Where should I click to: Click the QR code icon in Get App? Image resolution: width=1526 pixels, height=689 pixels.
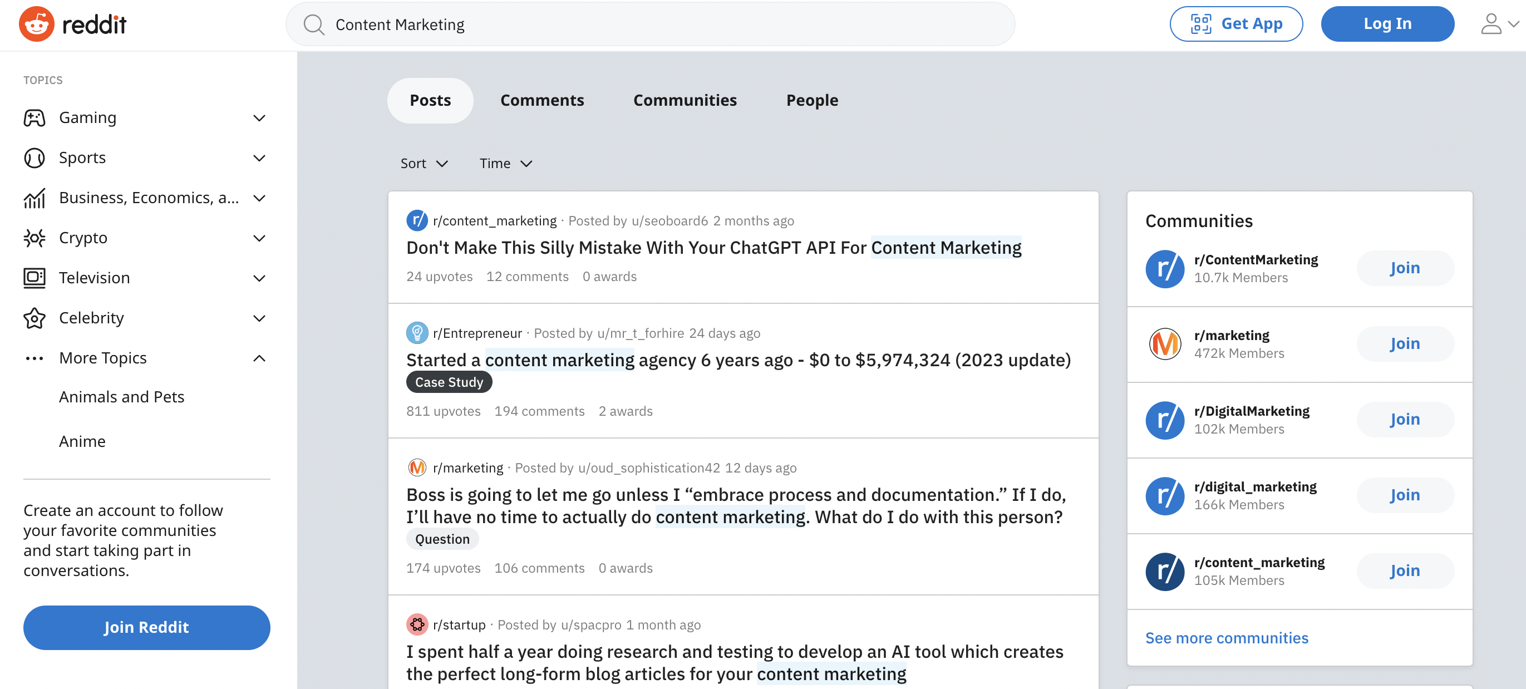point(1201,24)
